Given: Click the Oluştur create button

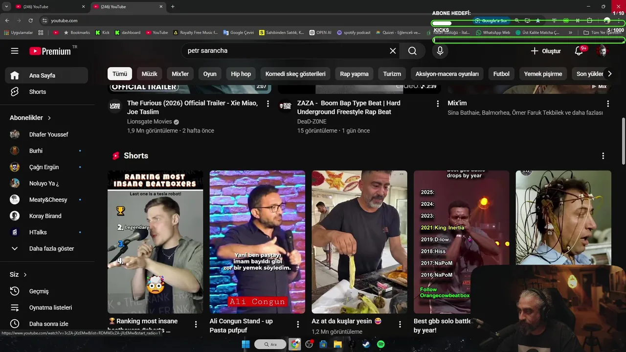Looking at the screenshot, I should (x=546, y=51).
